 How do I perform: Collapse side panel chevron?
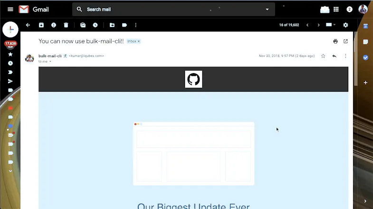(x=365, y=201)
